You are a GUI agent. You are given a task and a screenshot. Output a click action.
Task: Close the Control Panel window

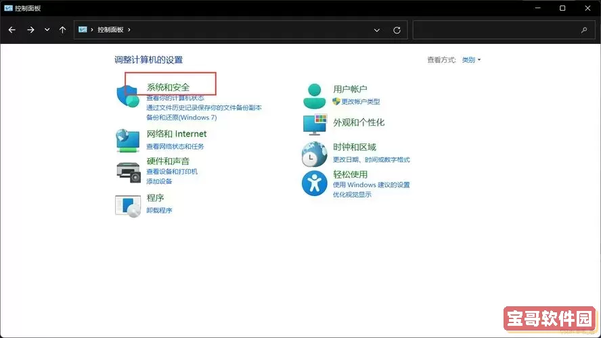click(587, 8)
